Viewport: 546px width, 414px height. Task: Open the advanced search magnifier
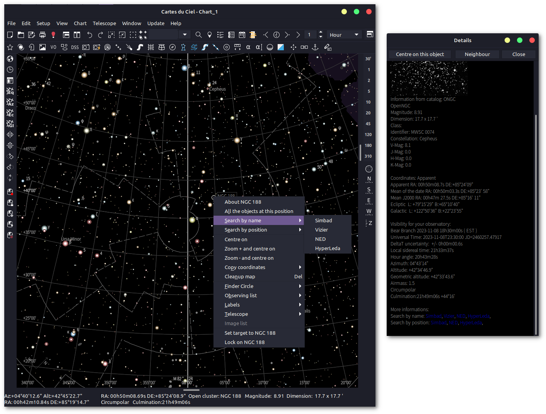198,35
